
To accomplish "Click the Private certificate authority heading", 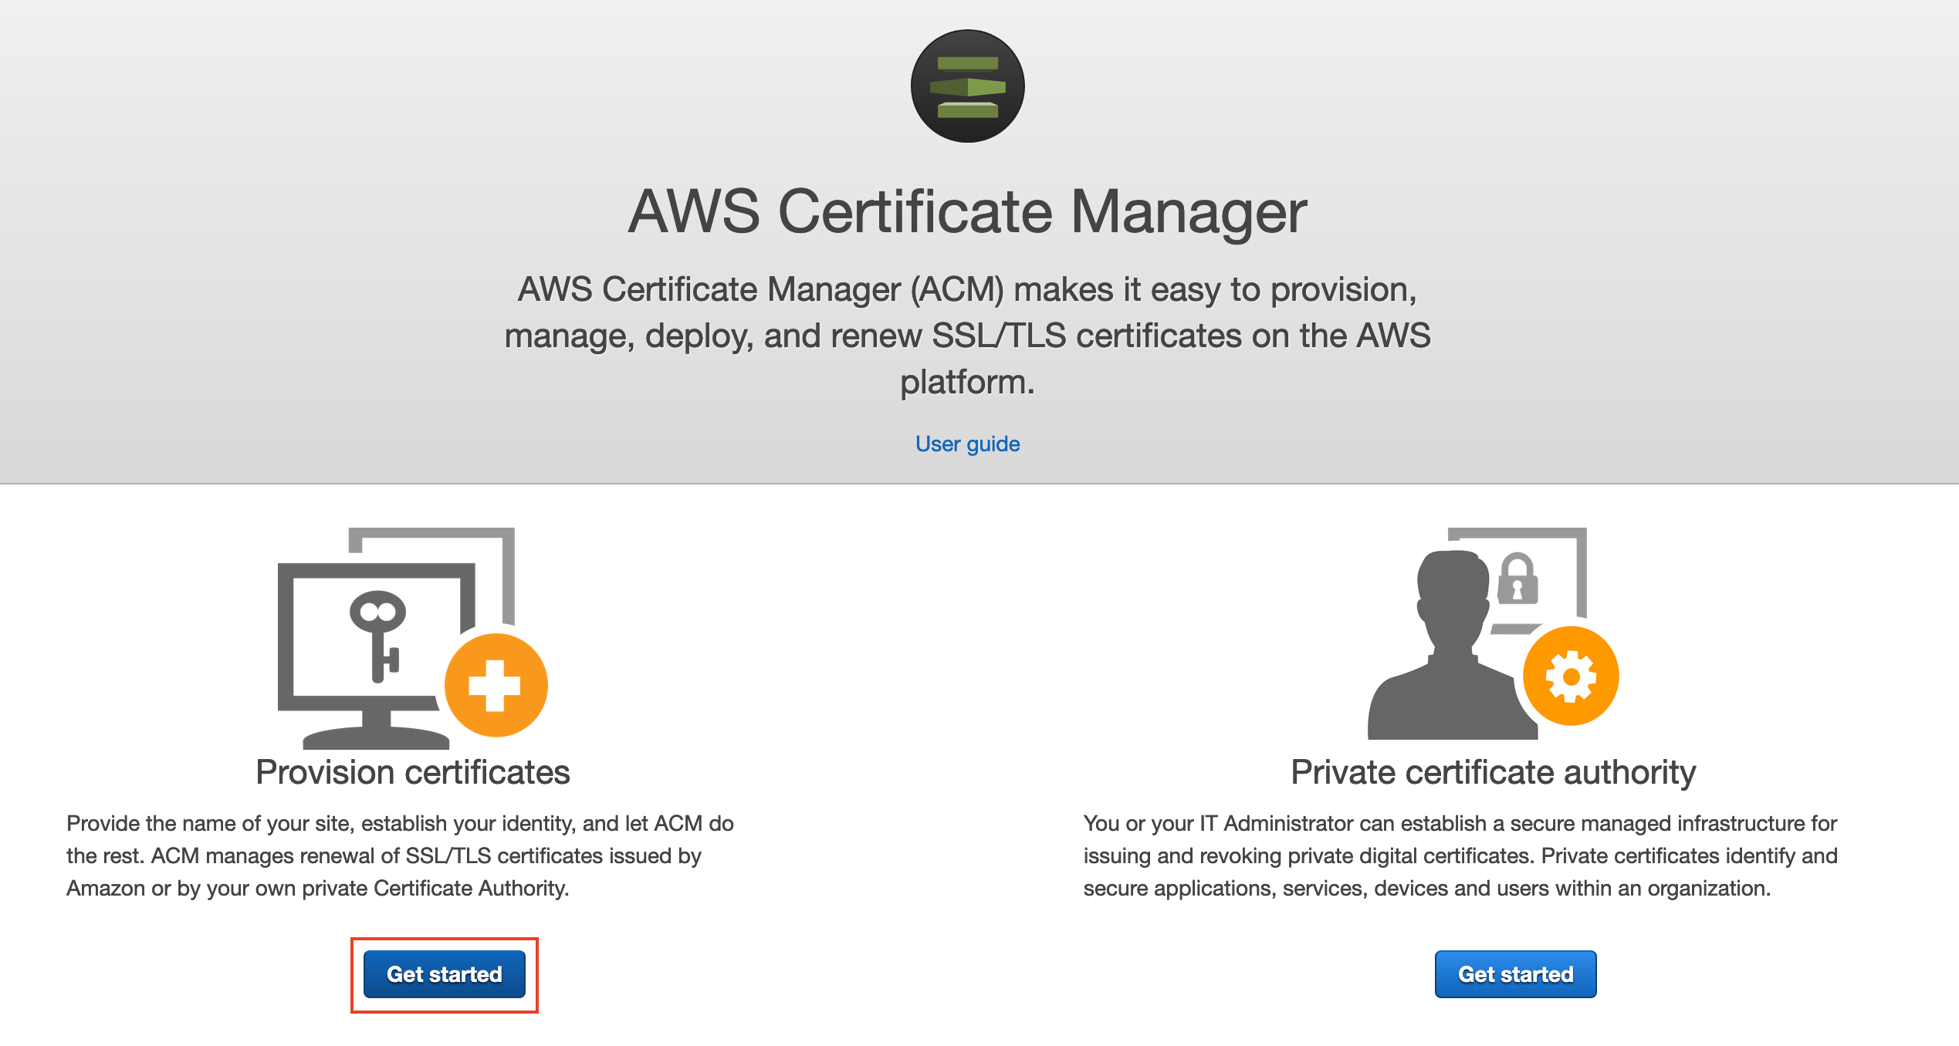I will click(x=1494, y=772).
